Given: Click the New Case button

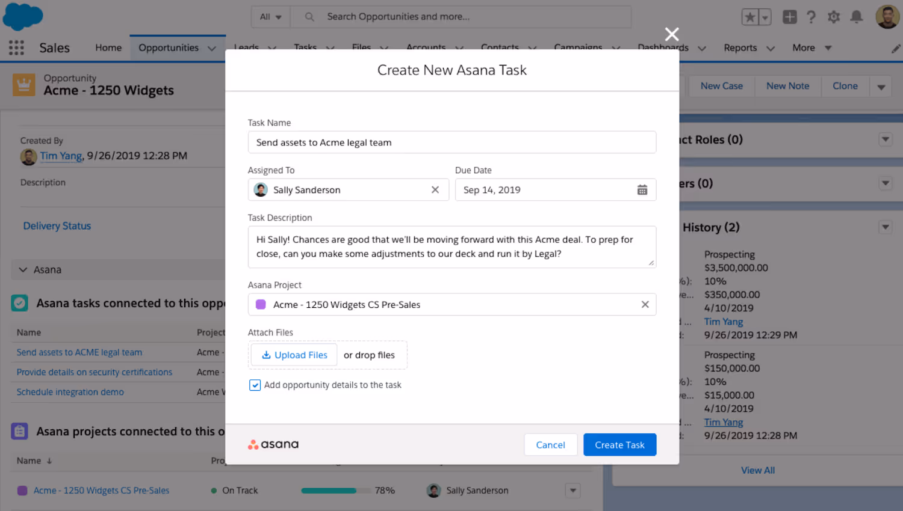Looking at the screenshot, I should [x=721, y=86].
